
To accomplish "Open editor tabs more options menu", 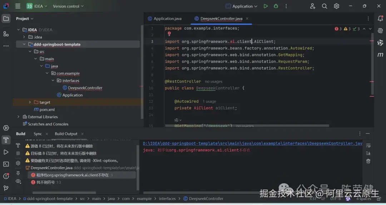I will (368, 19).
